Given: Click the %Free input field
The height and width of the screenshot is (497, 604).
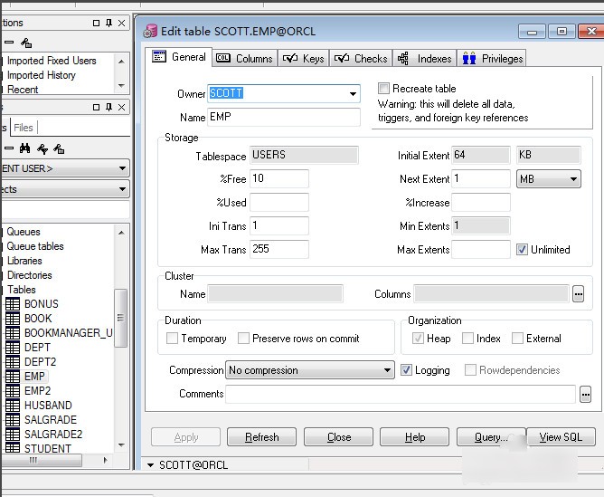Looking at the screenshot, I should click(278, 178).
